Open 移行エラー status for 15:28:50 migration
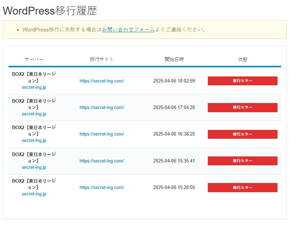The width and height of the screenshot is (291, 229). click(x=242, y=188)
